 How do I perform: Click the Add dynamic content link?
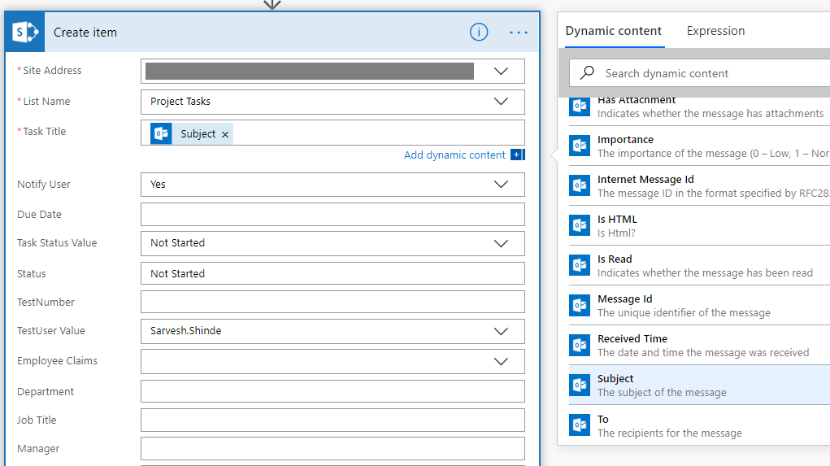pyautogui.click(x=454, y=155)
